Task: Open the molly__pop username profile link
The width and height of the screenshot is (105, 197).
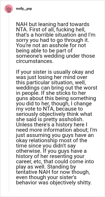Action: click(24, 9)
